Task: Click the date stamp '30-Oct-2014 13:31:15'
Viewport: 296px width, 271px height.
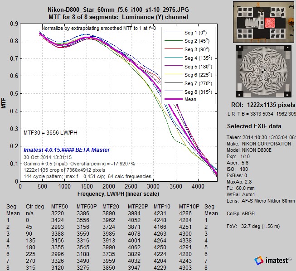Action: click(48, 157)
